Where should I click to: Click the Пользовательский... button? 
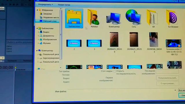167,78
